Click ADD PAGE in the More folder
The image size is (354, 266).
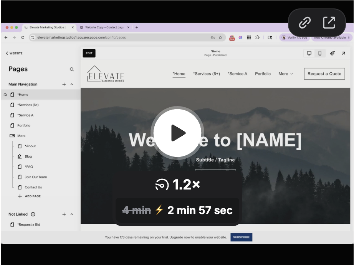[29, 196]
